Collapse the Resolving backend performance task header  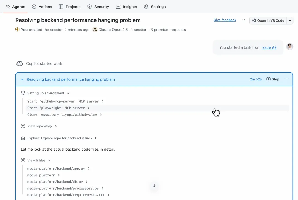22,79
